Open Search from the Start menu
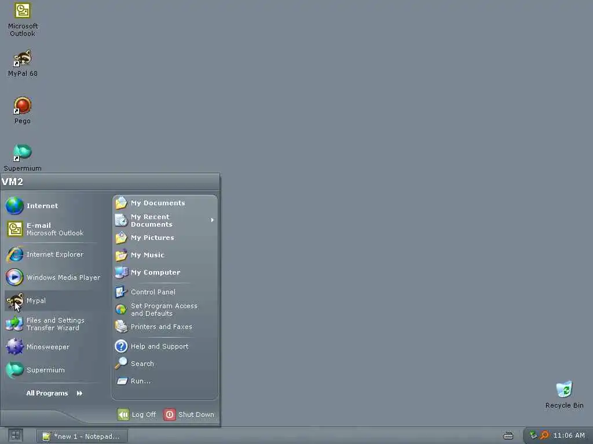 click(165, 364)
